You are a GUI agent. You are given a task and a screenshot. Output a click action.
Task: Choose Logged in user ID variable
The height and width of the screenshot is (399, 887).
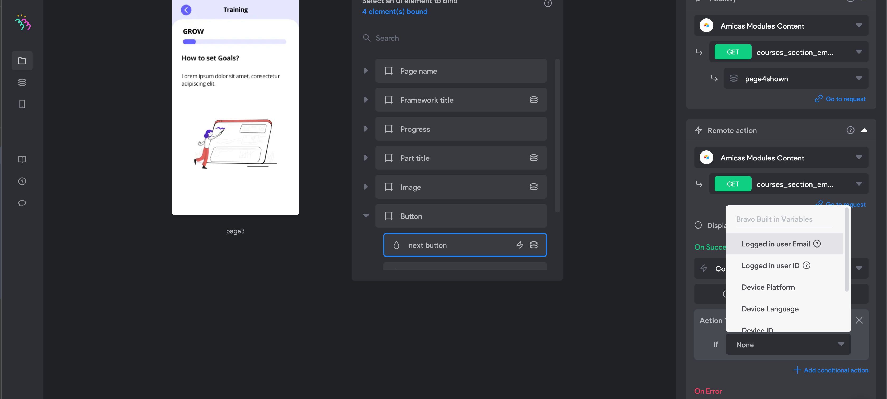pos(784,265)
